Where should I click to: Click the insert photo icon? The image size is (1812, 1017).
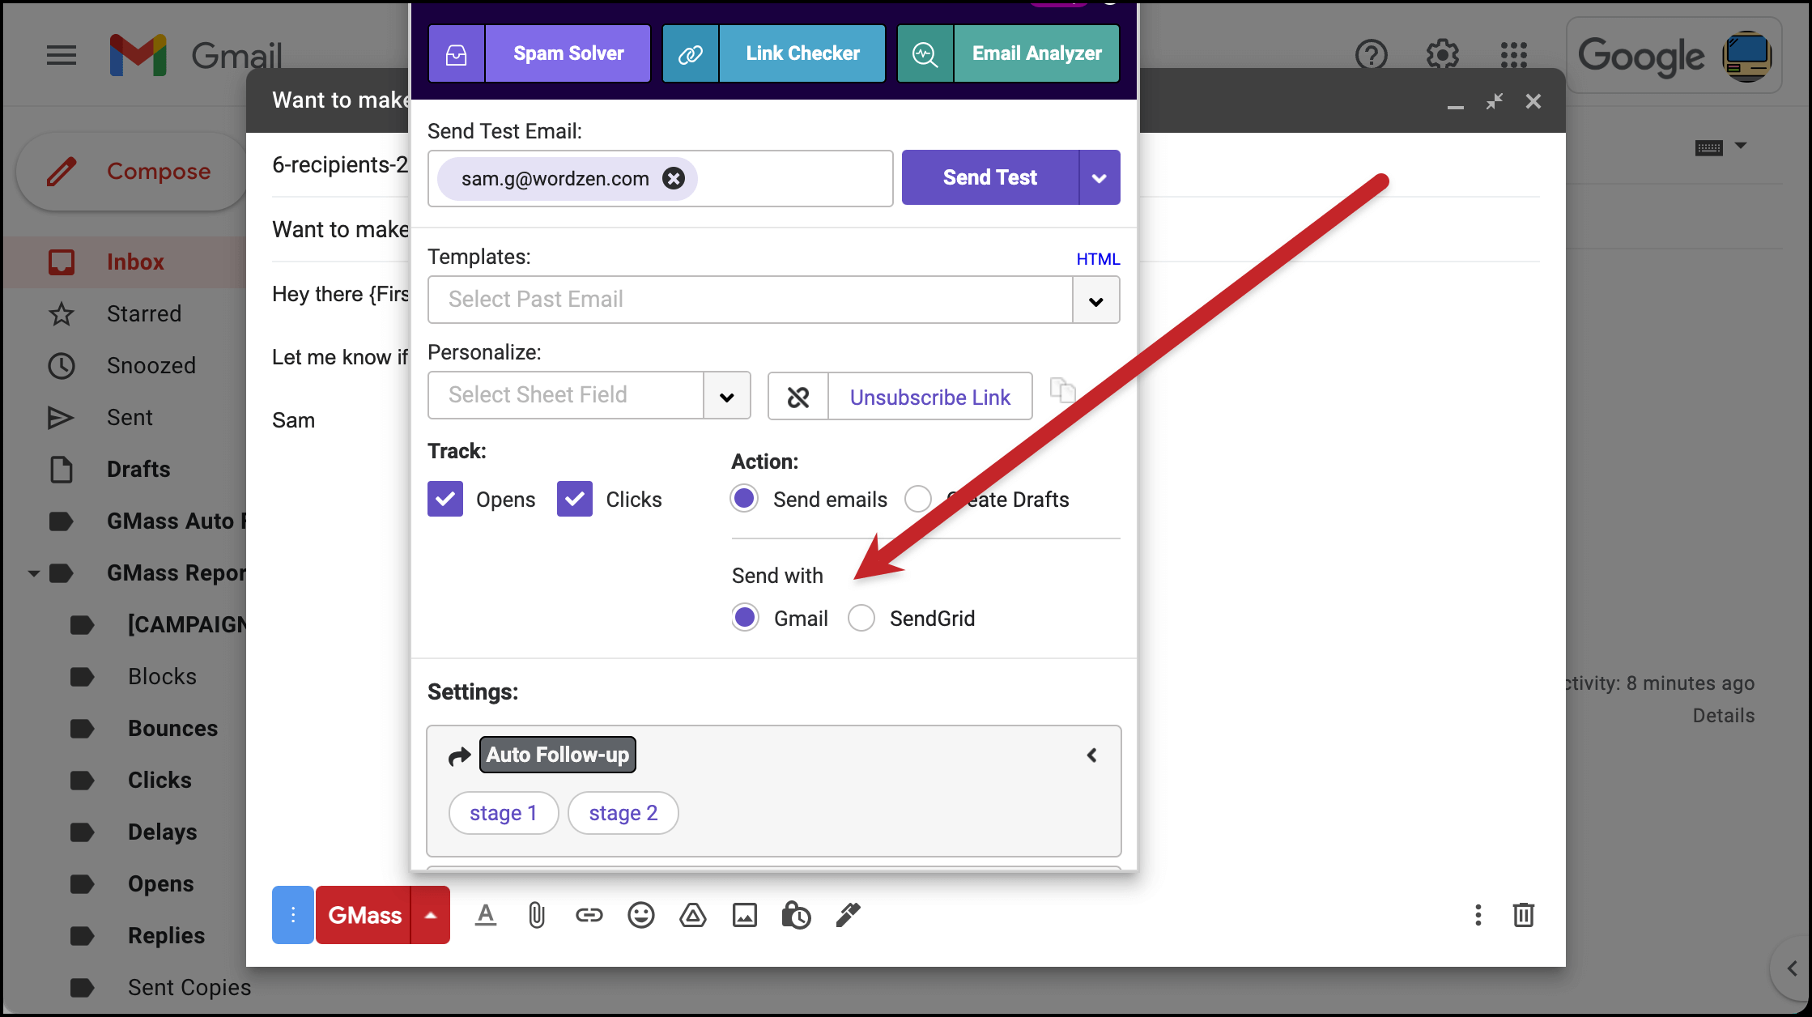click(744, 915)
